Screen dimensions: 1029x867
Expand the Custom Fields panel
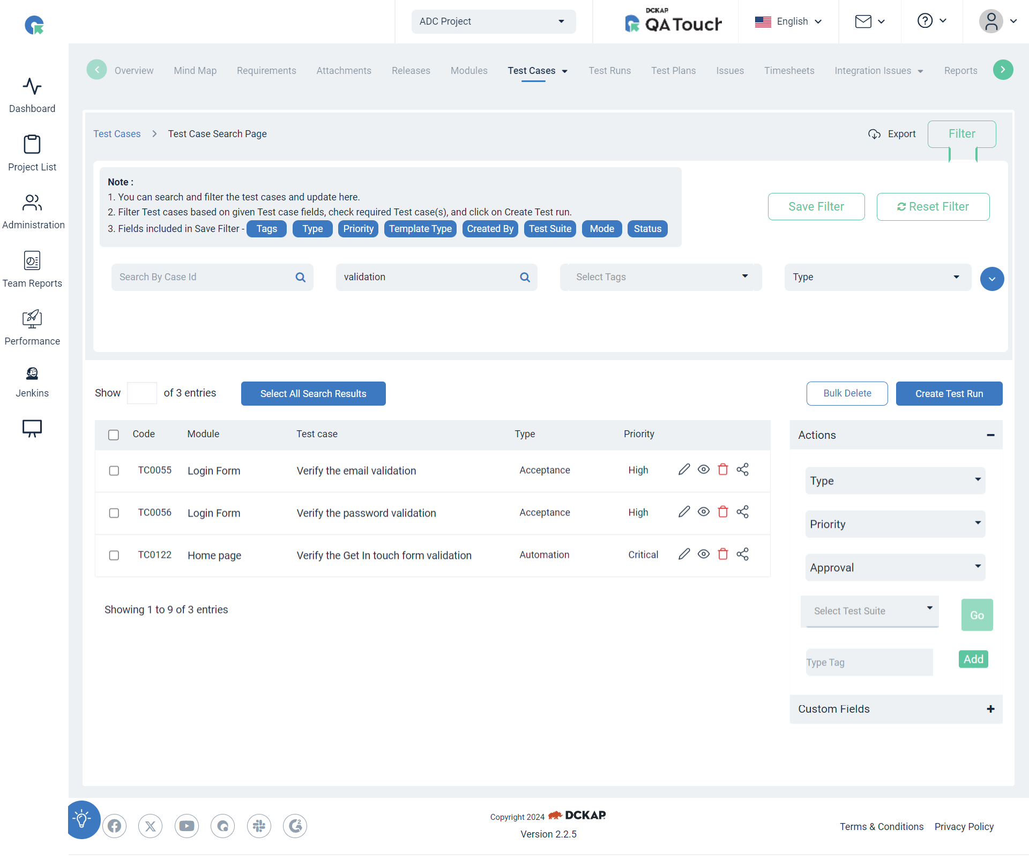click(x=990, y=709)
